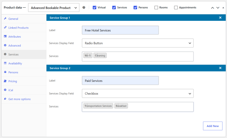
Task: Click the Availability calendar icon
Action: 5,63
